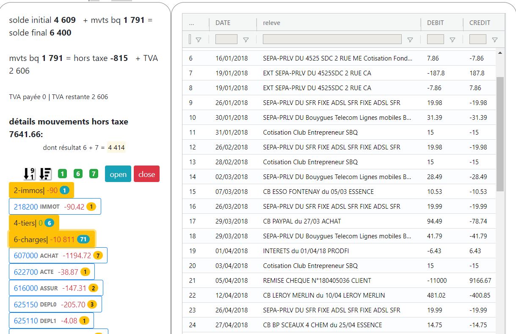This screenshot has height=334, width=516.
Task: Sort accounts by amount, descending bars icon
Action: point(45,174)
